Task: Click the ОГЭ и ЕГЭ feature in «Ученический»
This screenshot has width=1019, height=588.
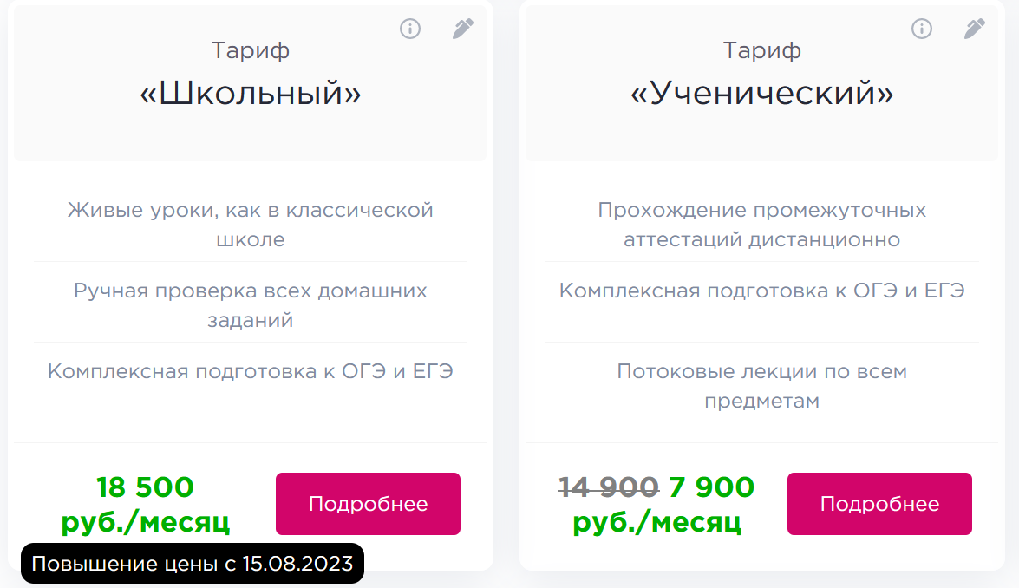Action: tap(762, 291)
